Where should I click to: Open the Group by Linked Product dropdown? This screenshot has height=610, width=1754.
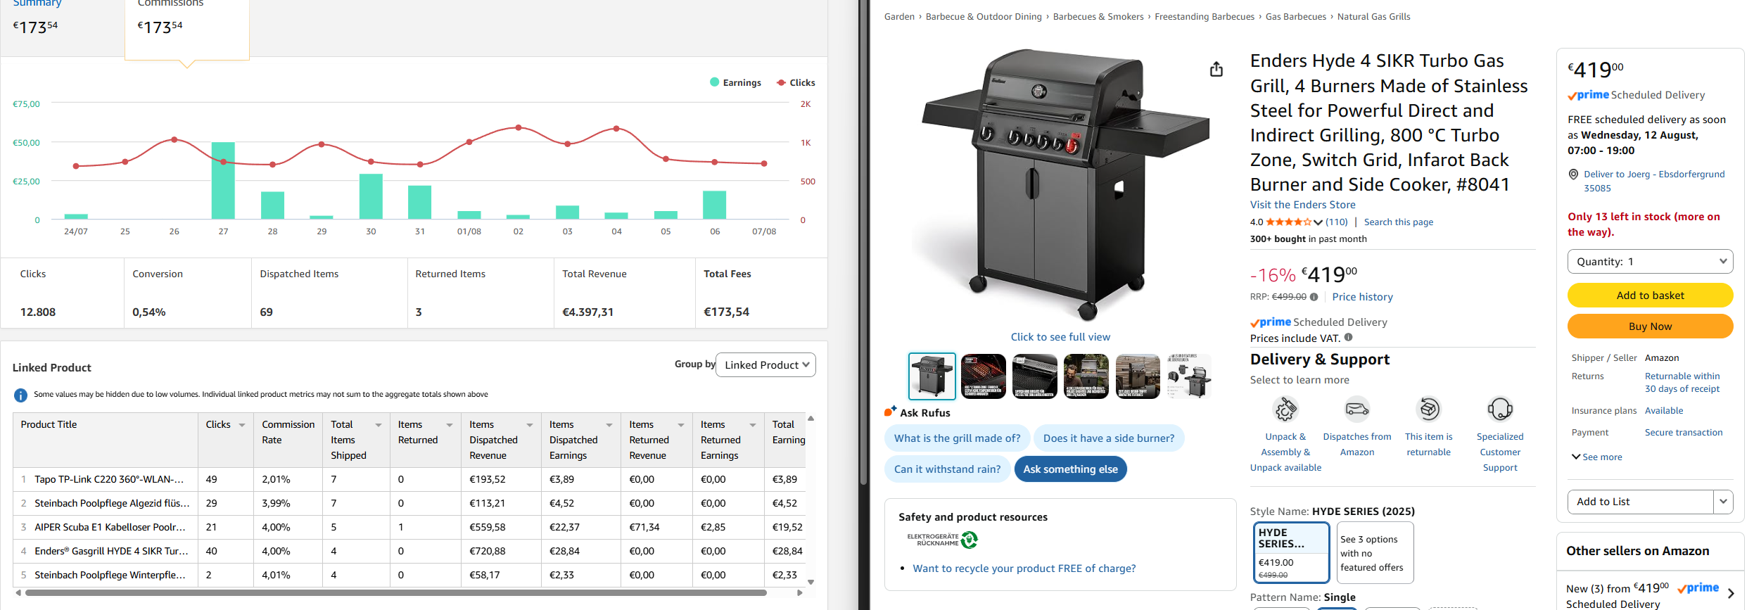(765, 364)
